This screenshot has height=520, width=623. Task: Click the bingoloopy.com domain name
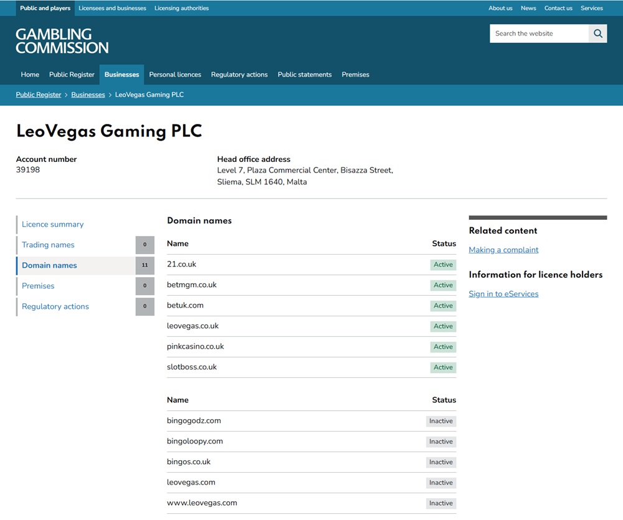pos(194,442)
